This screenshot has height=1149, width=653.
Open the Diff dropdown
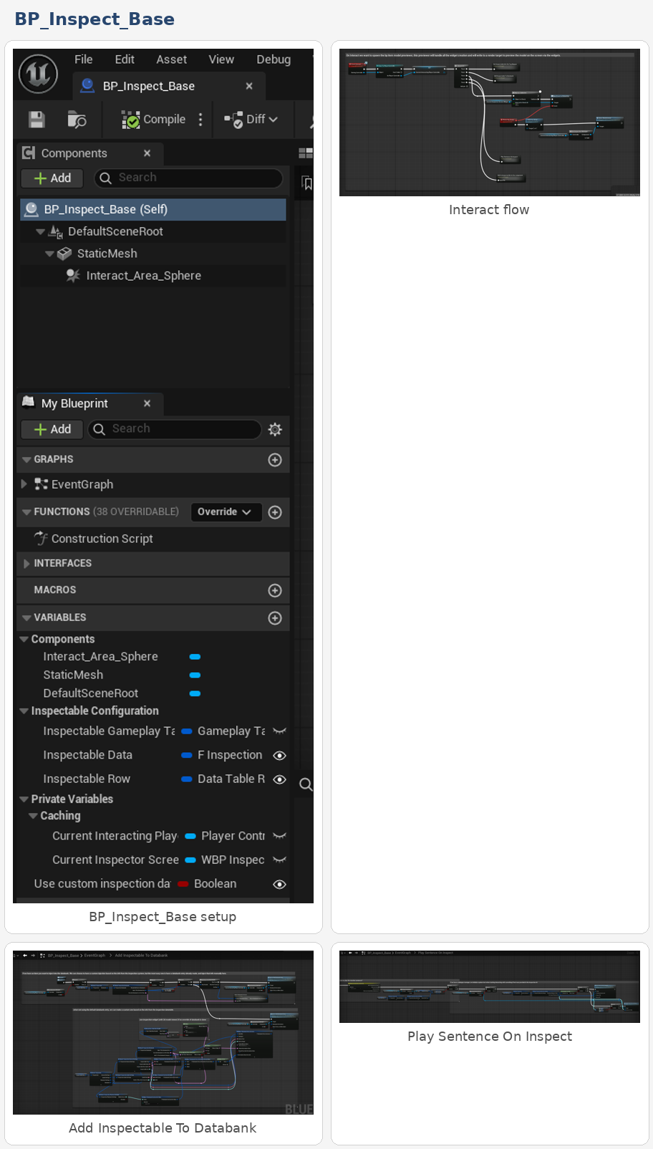(x=252, y=120)
